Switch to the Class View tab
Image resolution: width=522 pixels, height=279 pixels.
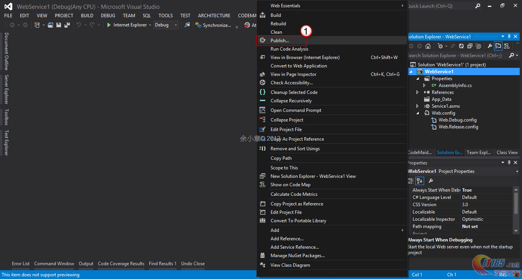tap(507, 153)
